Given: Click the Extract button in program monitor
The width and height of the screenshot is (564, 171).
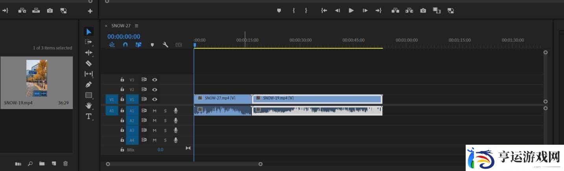Looking at the screenshot, I should tap(409, 11).
